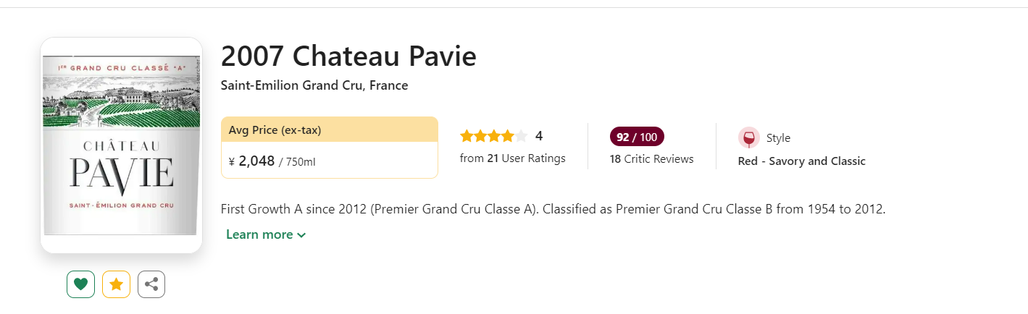Click the Saint-Emilion Grand Cru, France region
The height and width of the screenshot is (314, 1028).
(x=314, y=85)
